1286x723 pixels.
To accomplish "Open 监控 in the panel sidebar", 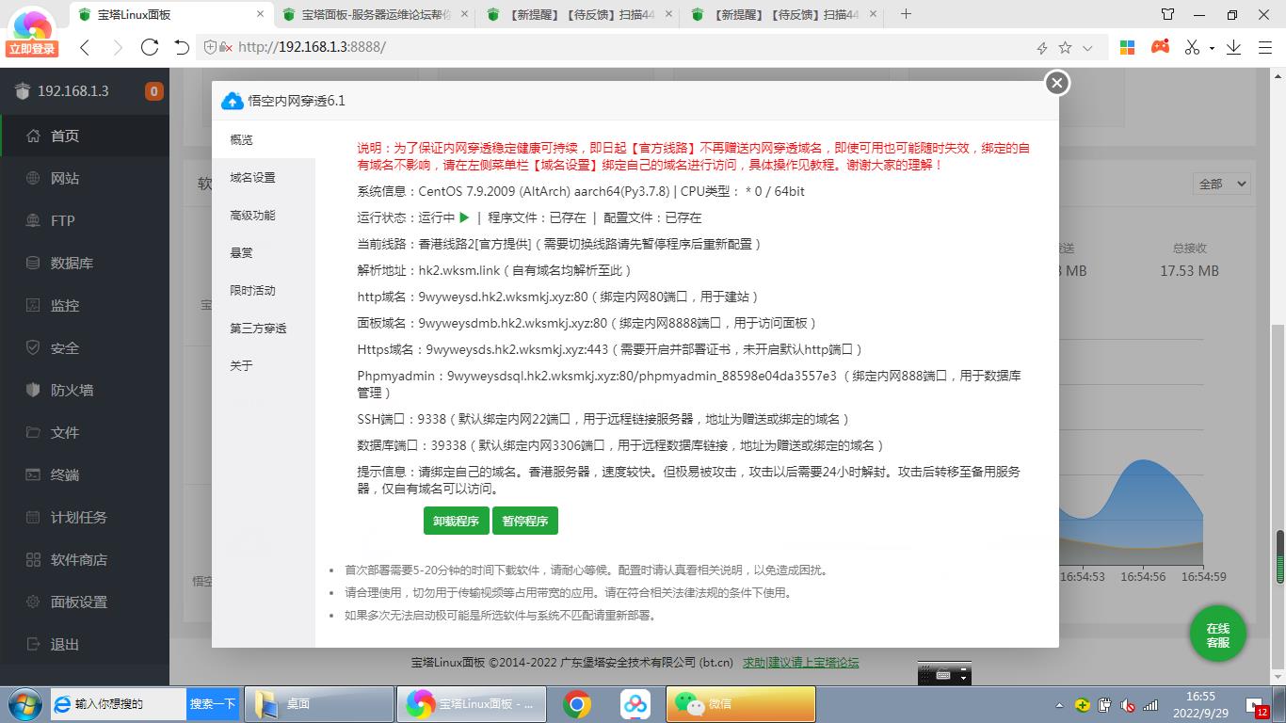I will click(x=85, y=305).
